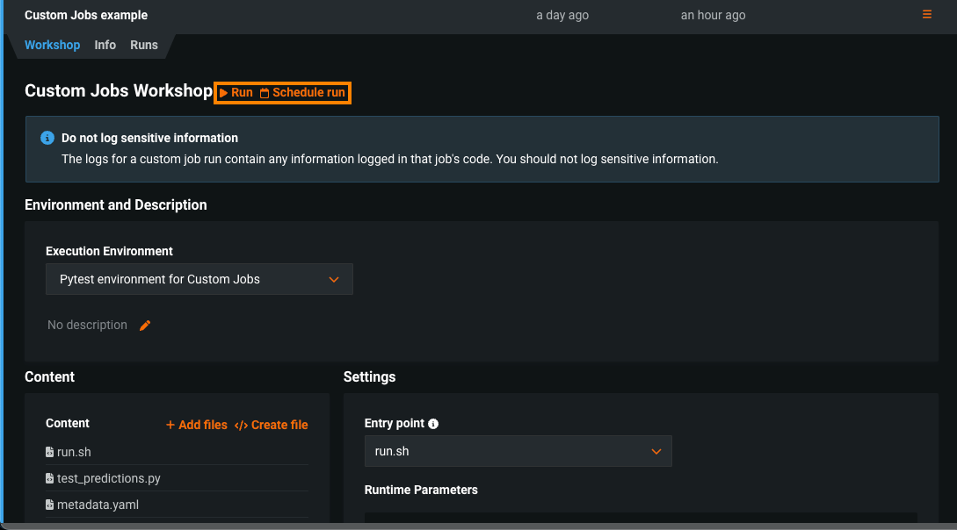Click Create file in Content panel
This screenshot has width=957, height=530.
click(x=272, y=425)
